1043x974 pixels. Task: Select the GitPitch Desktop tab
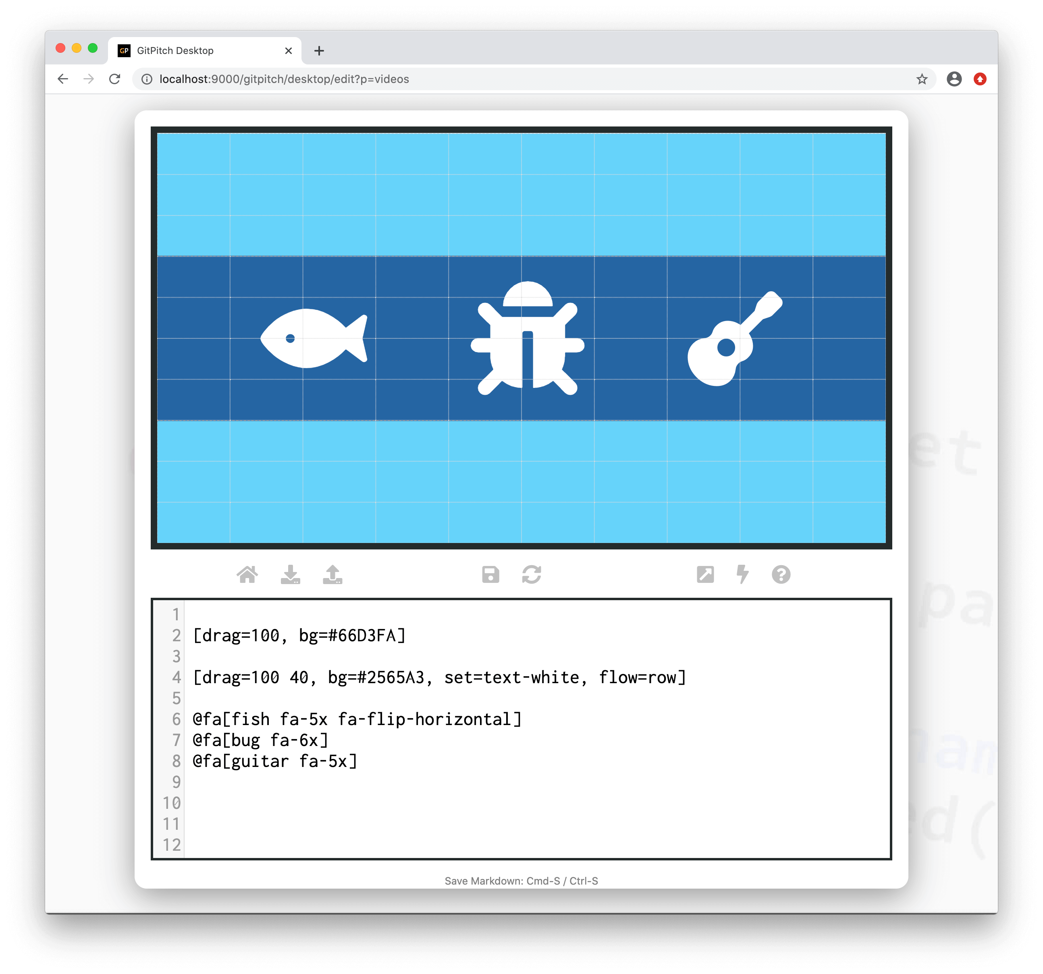coord(205,51)
